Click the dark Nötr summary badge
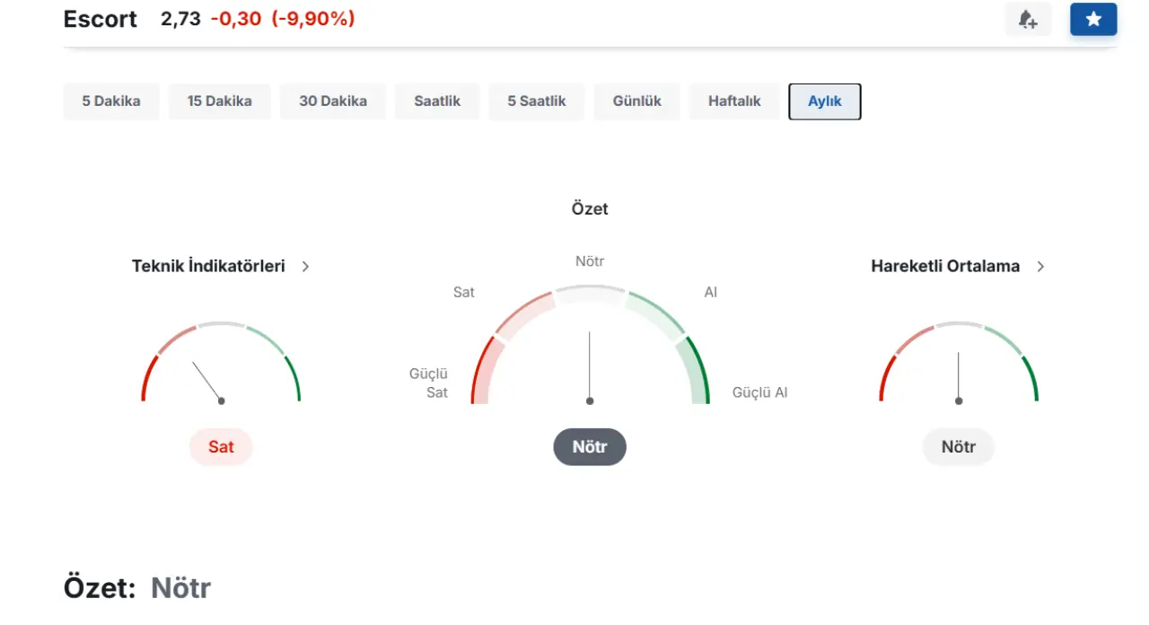 coord(589,446)
